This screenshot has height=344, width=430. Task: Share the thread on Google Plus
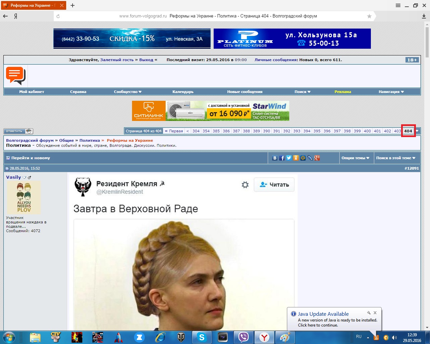tap(317, 158)
